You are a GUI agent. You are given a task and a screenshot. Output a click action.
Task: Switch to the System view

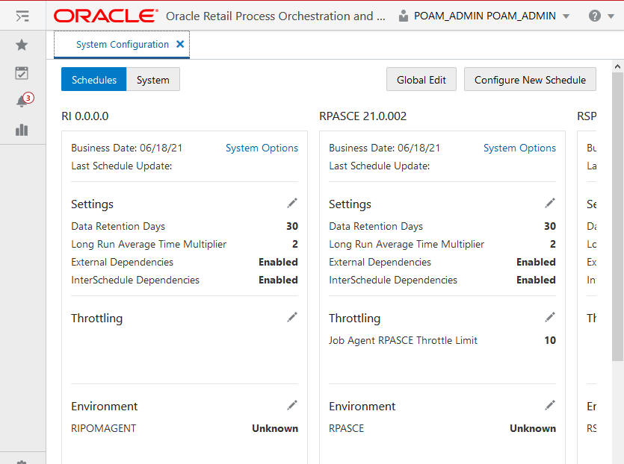click(x=153, y=80)
